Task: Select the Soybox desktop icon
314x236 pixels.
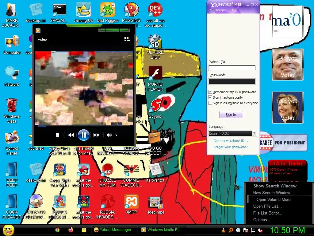Action: [x=155, y=108]
